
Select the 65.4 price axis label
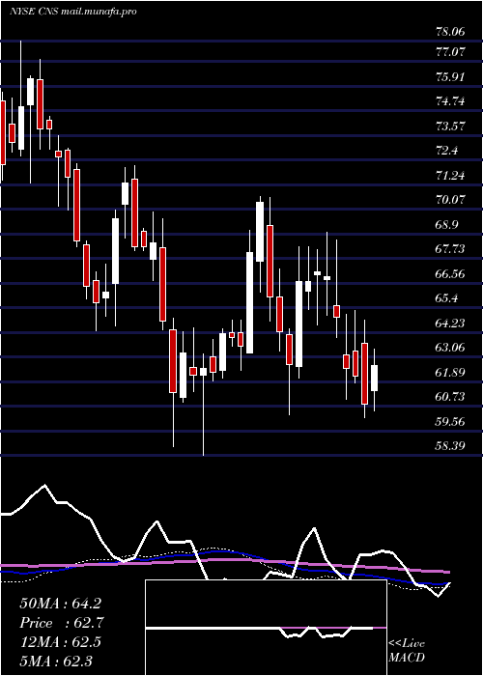tap(448, 298)
